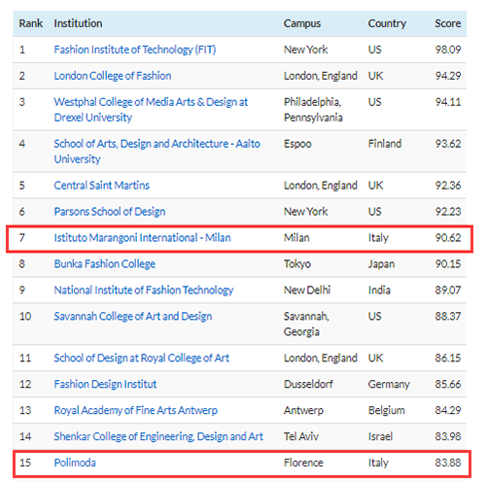The width and height of the screenshot is (486, 481).
Task: Open the Fashion Design Institut link
Action: [105, 384]
